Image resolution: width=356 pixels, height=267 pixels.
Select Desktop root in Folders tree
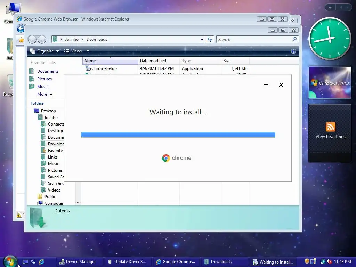pyautogui.click(x=48, y=111)
